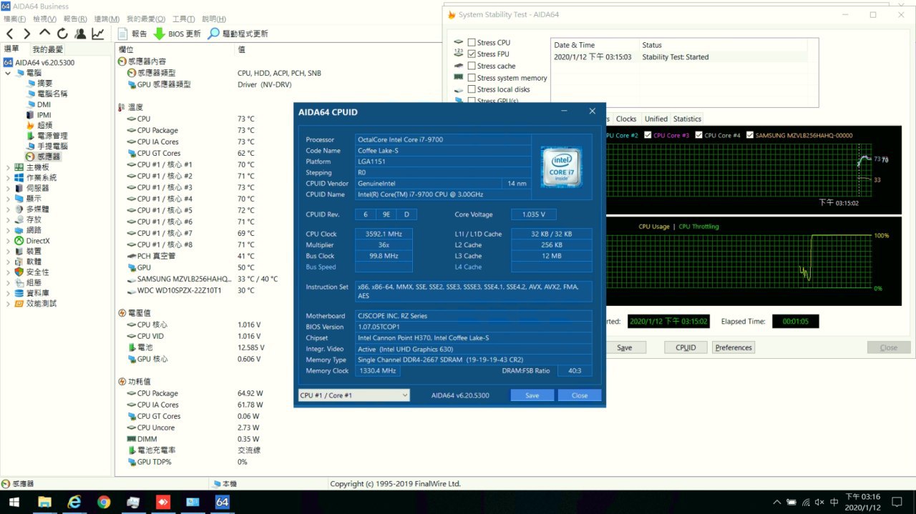
Task: Enable the Stress cache checkbox
Action: pyautogui.click(x=472, y=66)
